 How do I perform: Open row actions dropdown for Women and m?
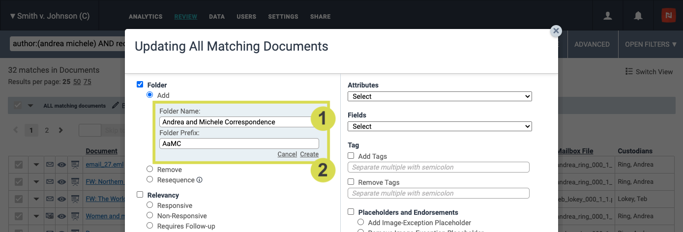36,216
